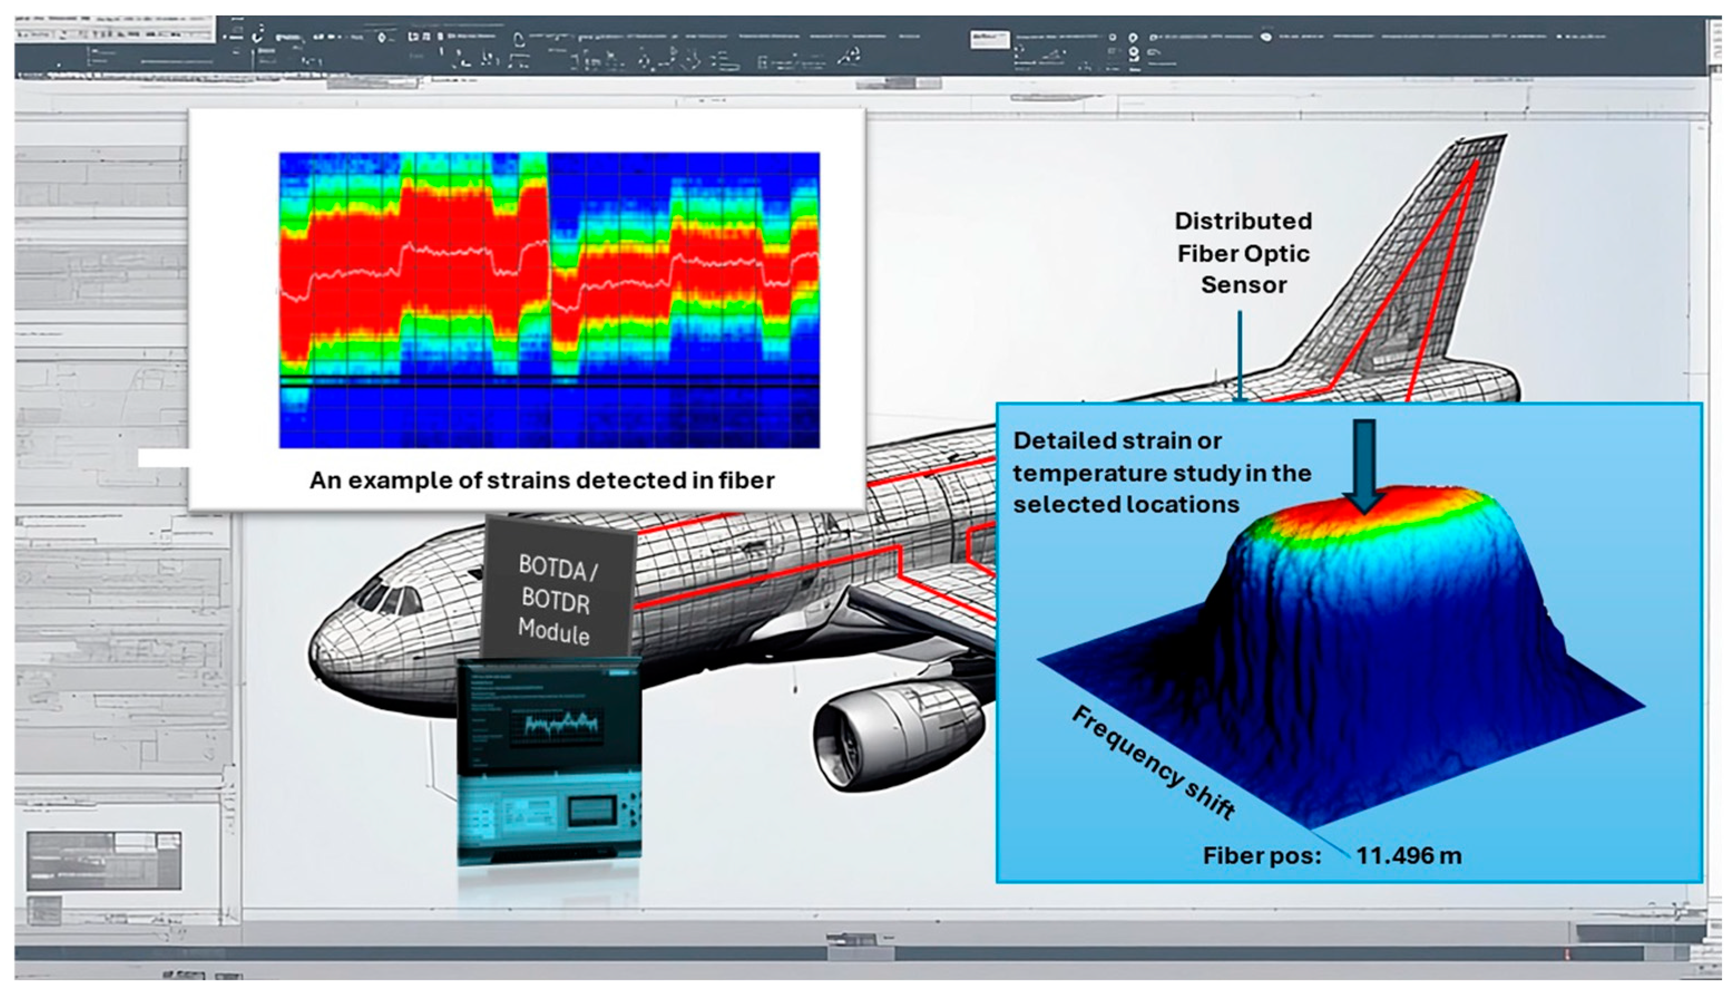This screenshot has width=1733, height=997.
Task: Select the Fiber pos 11.496 m value
Action: pos(1408,856)
